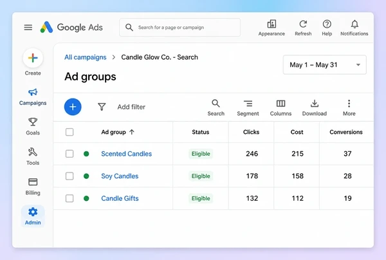Go to Campaigns in sidebar

click(33, 97)
